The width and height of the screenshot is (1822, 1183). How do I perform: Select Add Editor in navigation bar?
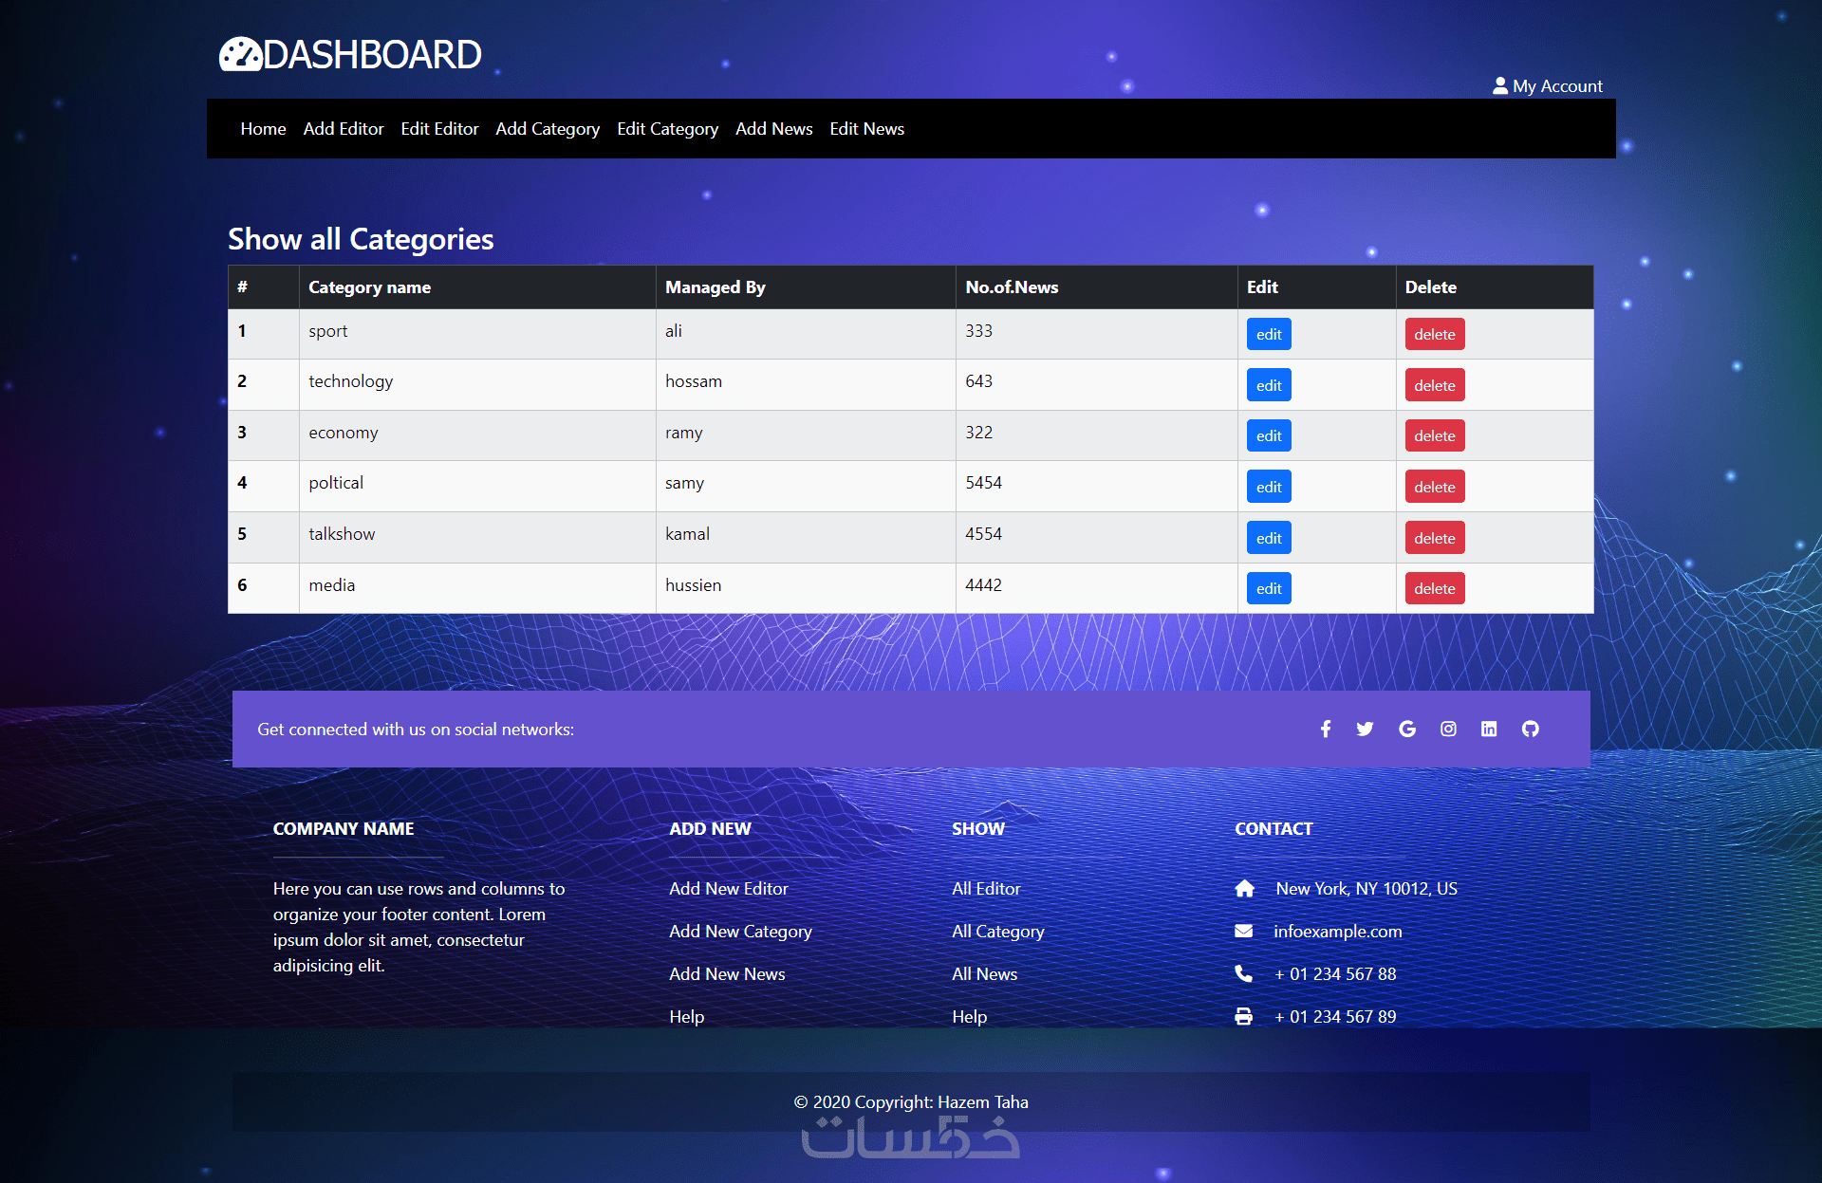343,128
